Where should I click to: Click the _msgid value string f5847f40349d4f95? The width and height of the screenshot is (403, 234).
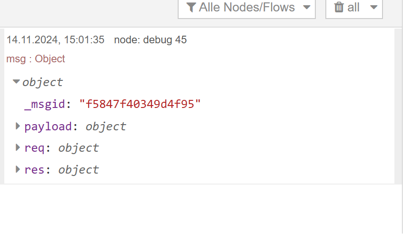pos(140,104)
